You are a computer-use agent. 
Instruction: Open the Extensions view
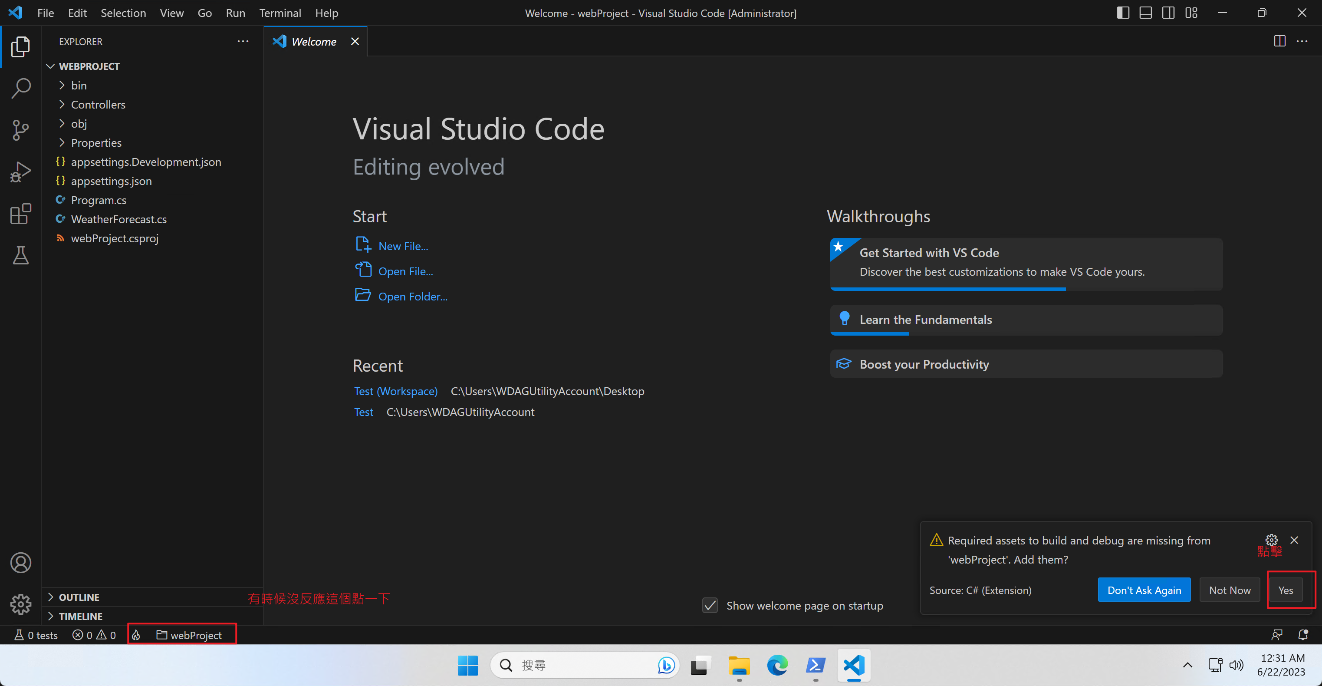[20, 214]
